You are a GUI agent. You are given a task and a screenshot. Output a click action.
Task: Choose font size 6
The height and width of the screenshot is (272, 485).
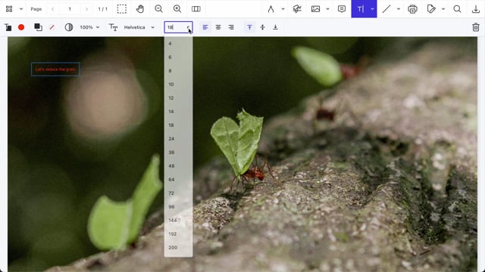point(178,57)
